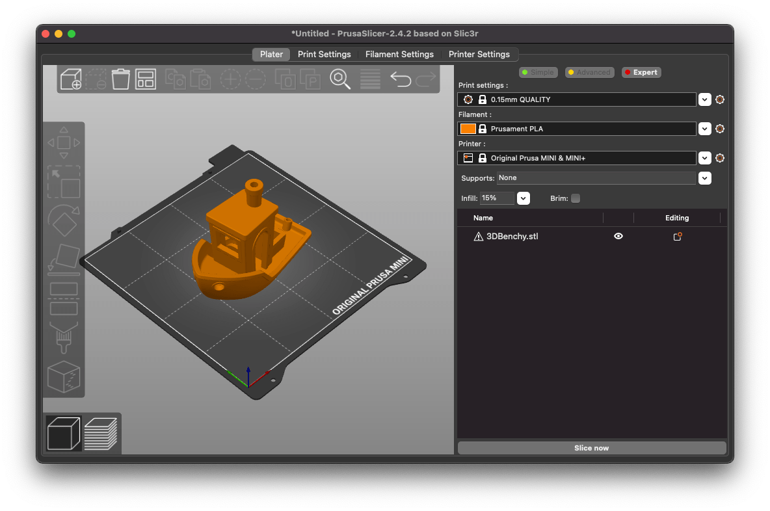Open the Printer Settings tab
This screenshot has width=770, height=511.
(480, 54)
